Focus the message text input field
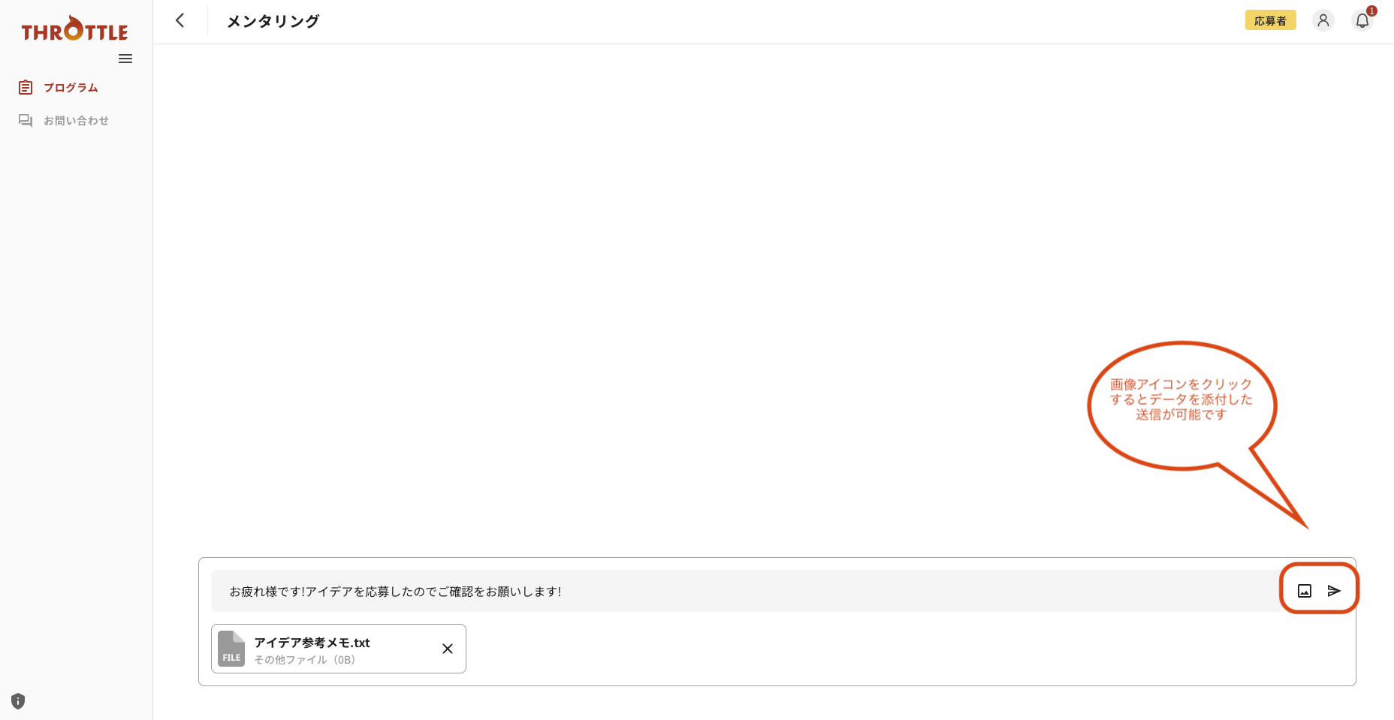 coord(745,591)
